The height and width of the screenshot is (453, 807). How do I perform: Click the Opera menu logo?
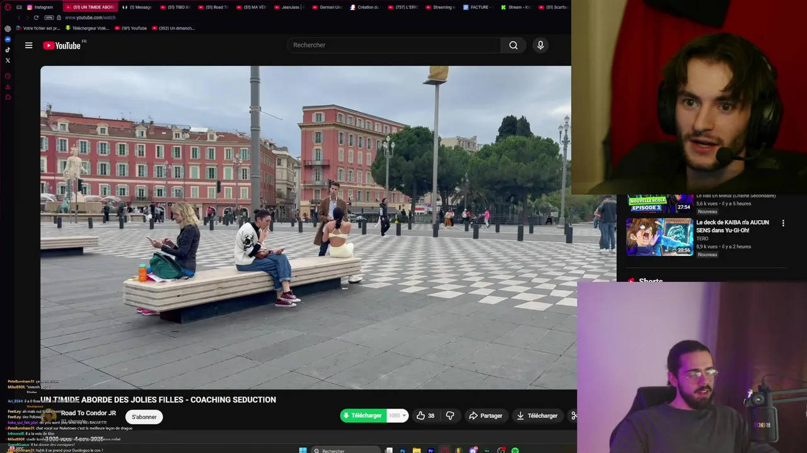tap(8, 7)
